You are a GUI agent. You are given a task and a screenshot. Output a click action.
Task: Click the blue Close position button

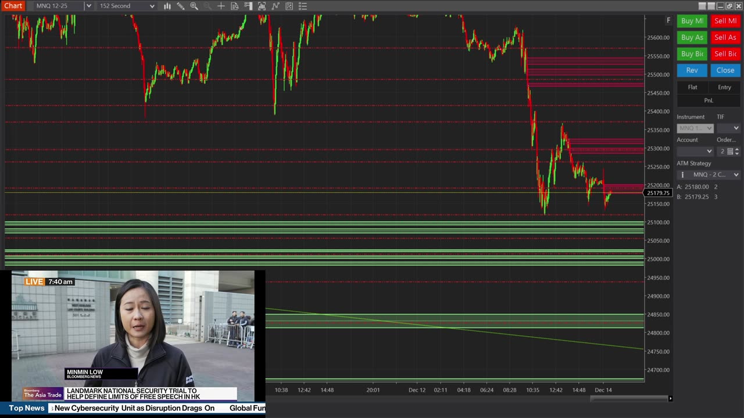(725, 70)
